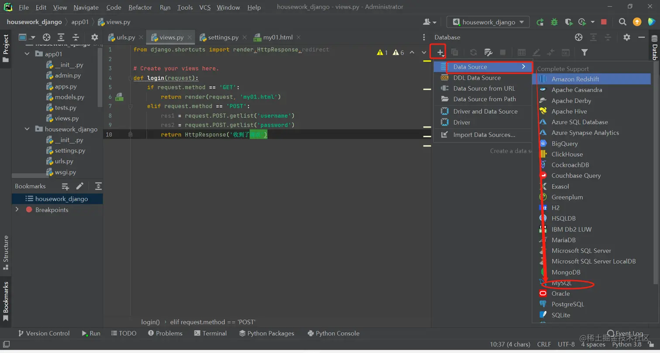The height and width of the screenshot is (353, 660).
Task: Click the add bookmark list icon
Action: click(65, 186)
